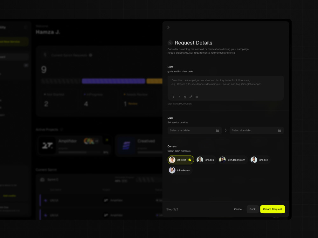Insert bulleted list in Brief editor
The height and width of the screenshot is (238, 318).
pyautogui.click(x=197, y=97)
